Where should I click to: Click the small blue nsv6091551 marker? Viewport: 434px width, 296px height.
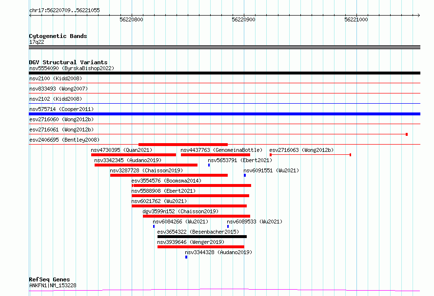pyautogui.click(x=245, y=175)
